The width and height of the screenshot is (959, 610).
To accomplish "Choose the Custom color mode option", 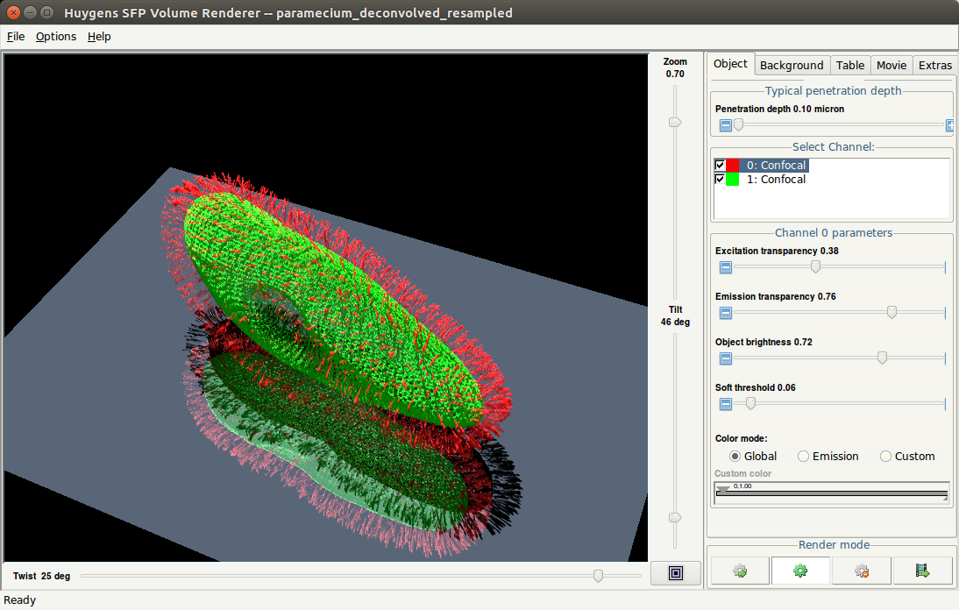I will point(886,457).
